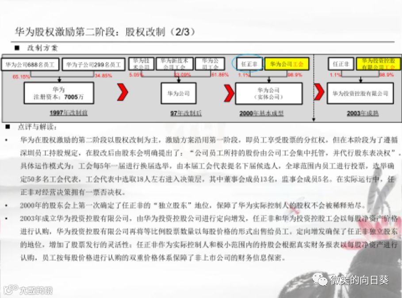Image resolution: width=402 pixels, height=298 pixels.
Task: Click the red chevron before 华为公司（实体公司）
Action: [229, 93]
